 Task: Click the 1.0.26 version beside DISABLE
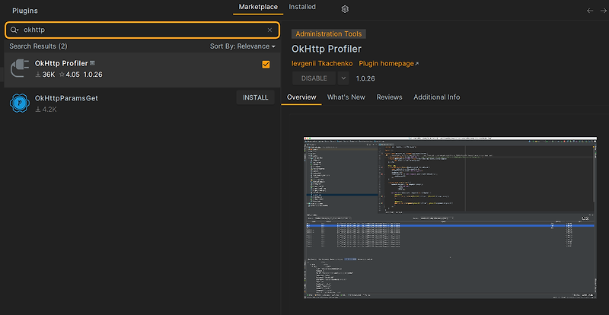[x=365, y=79]
